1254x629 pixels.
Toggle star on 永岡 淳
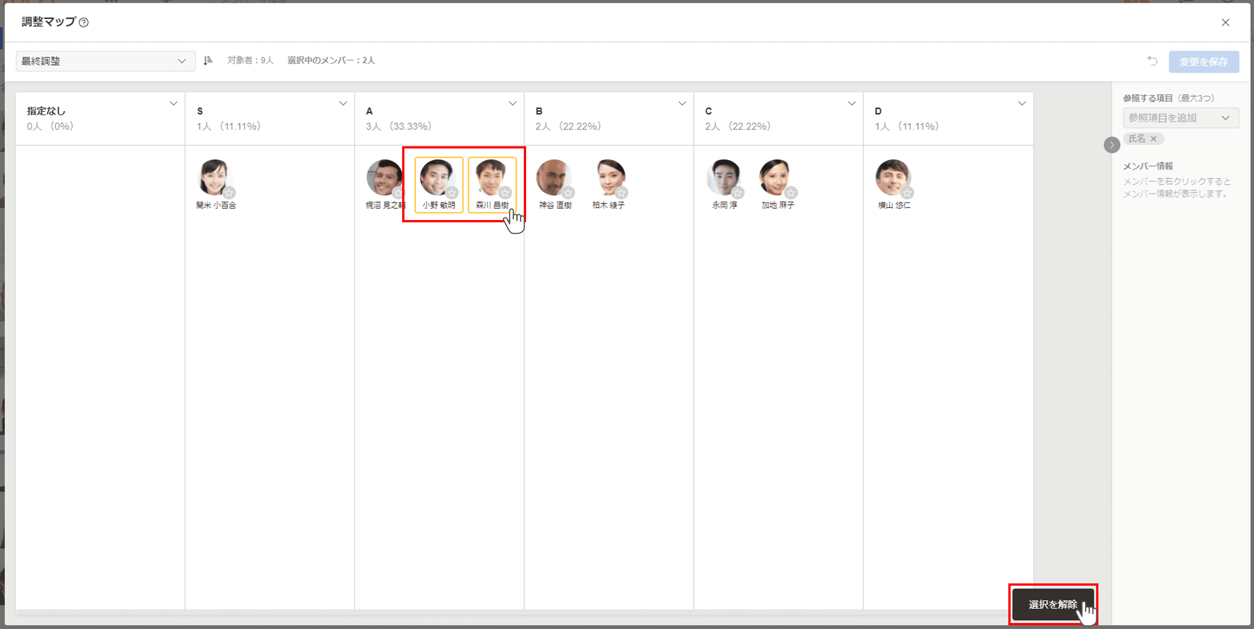(x=738, y=193)
